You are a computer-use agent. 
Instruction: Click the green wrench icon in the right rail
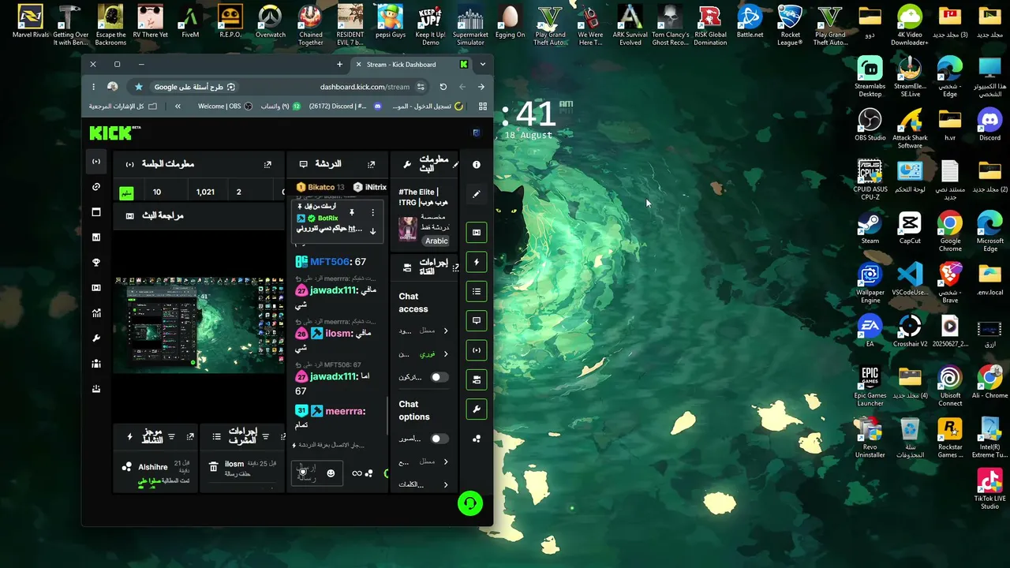477,409
